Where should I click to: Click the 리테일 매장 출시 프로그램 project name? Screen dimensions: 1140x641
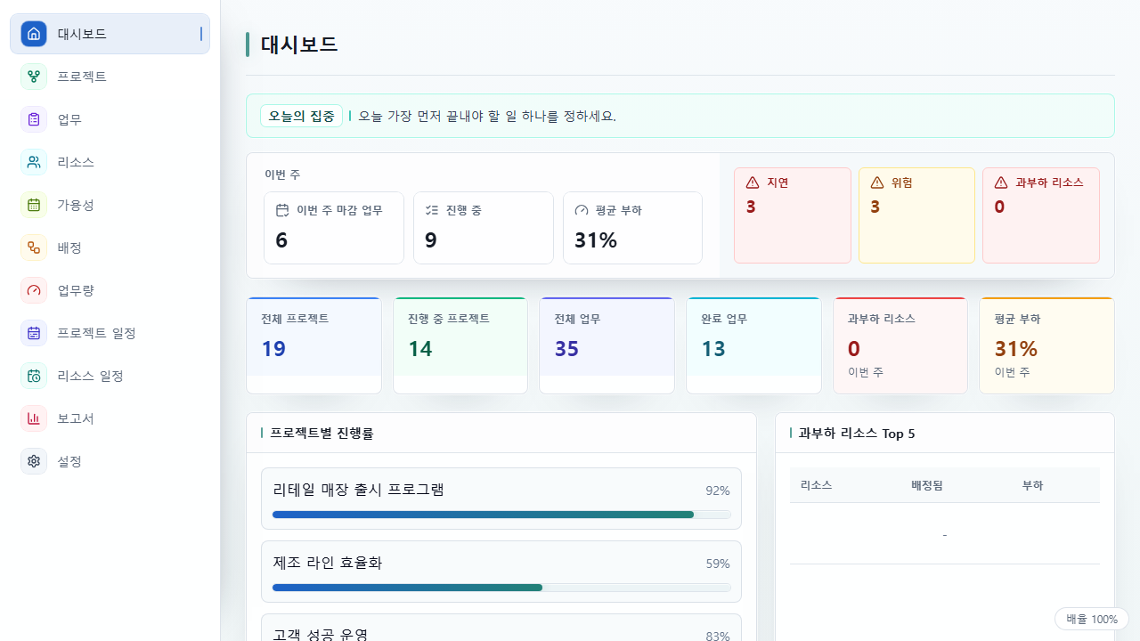[359, 490]
